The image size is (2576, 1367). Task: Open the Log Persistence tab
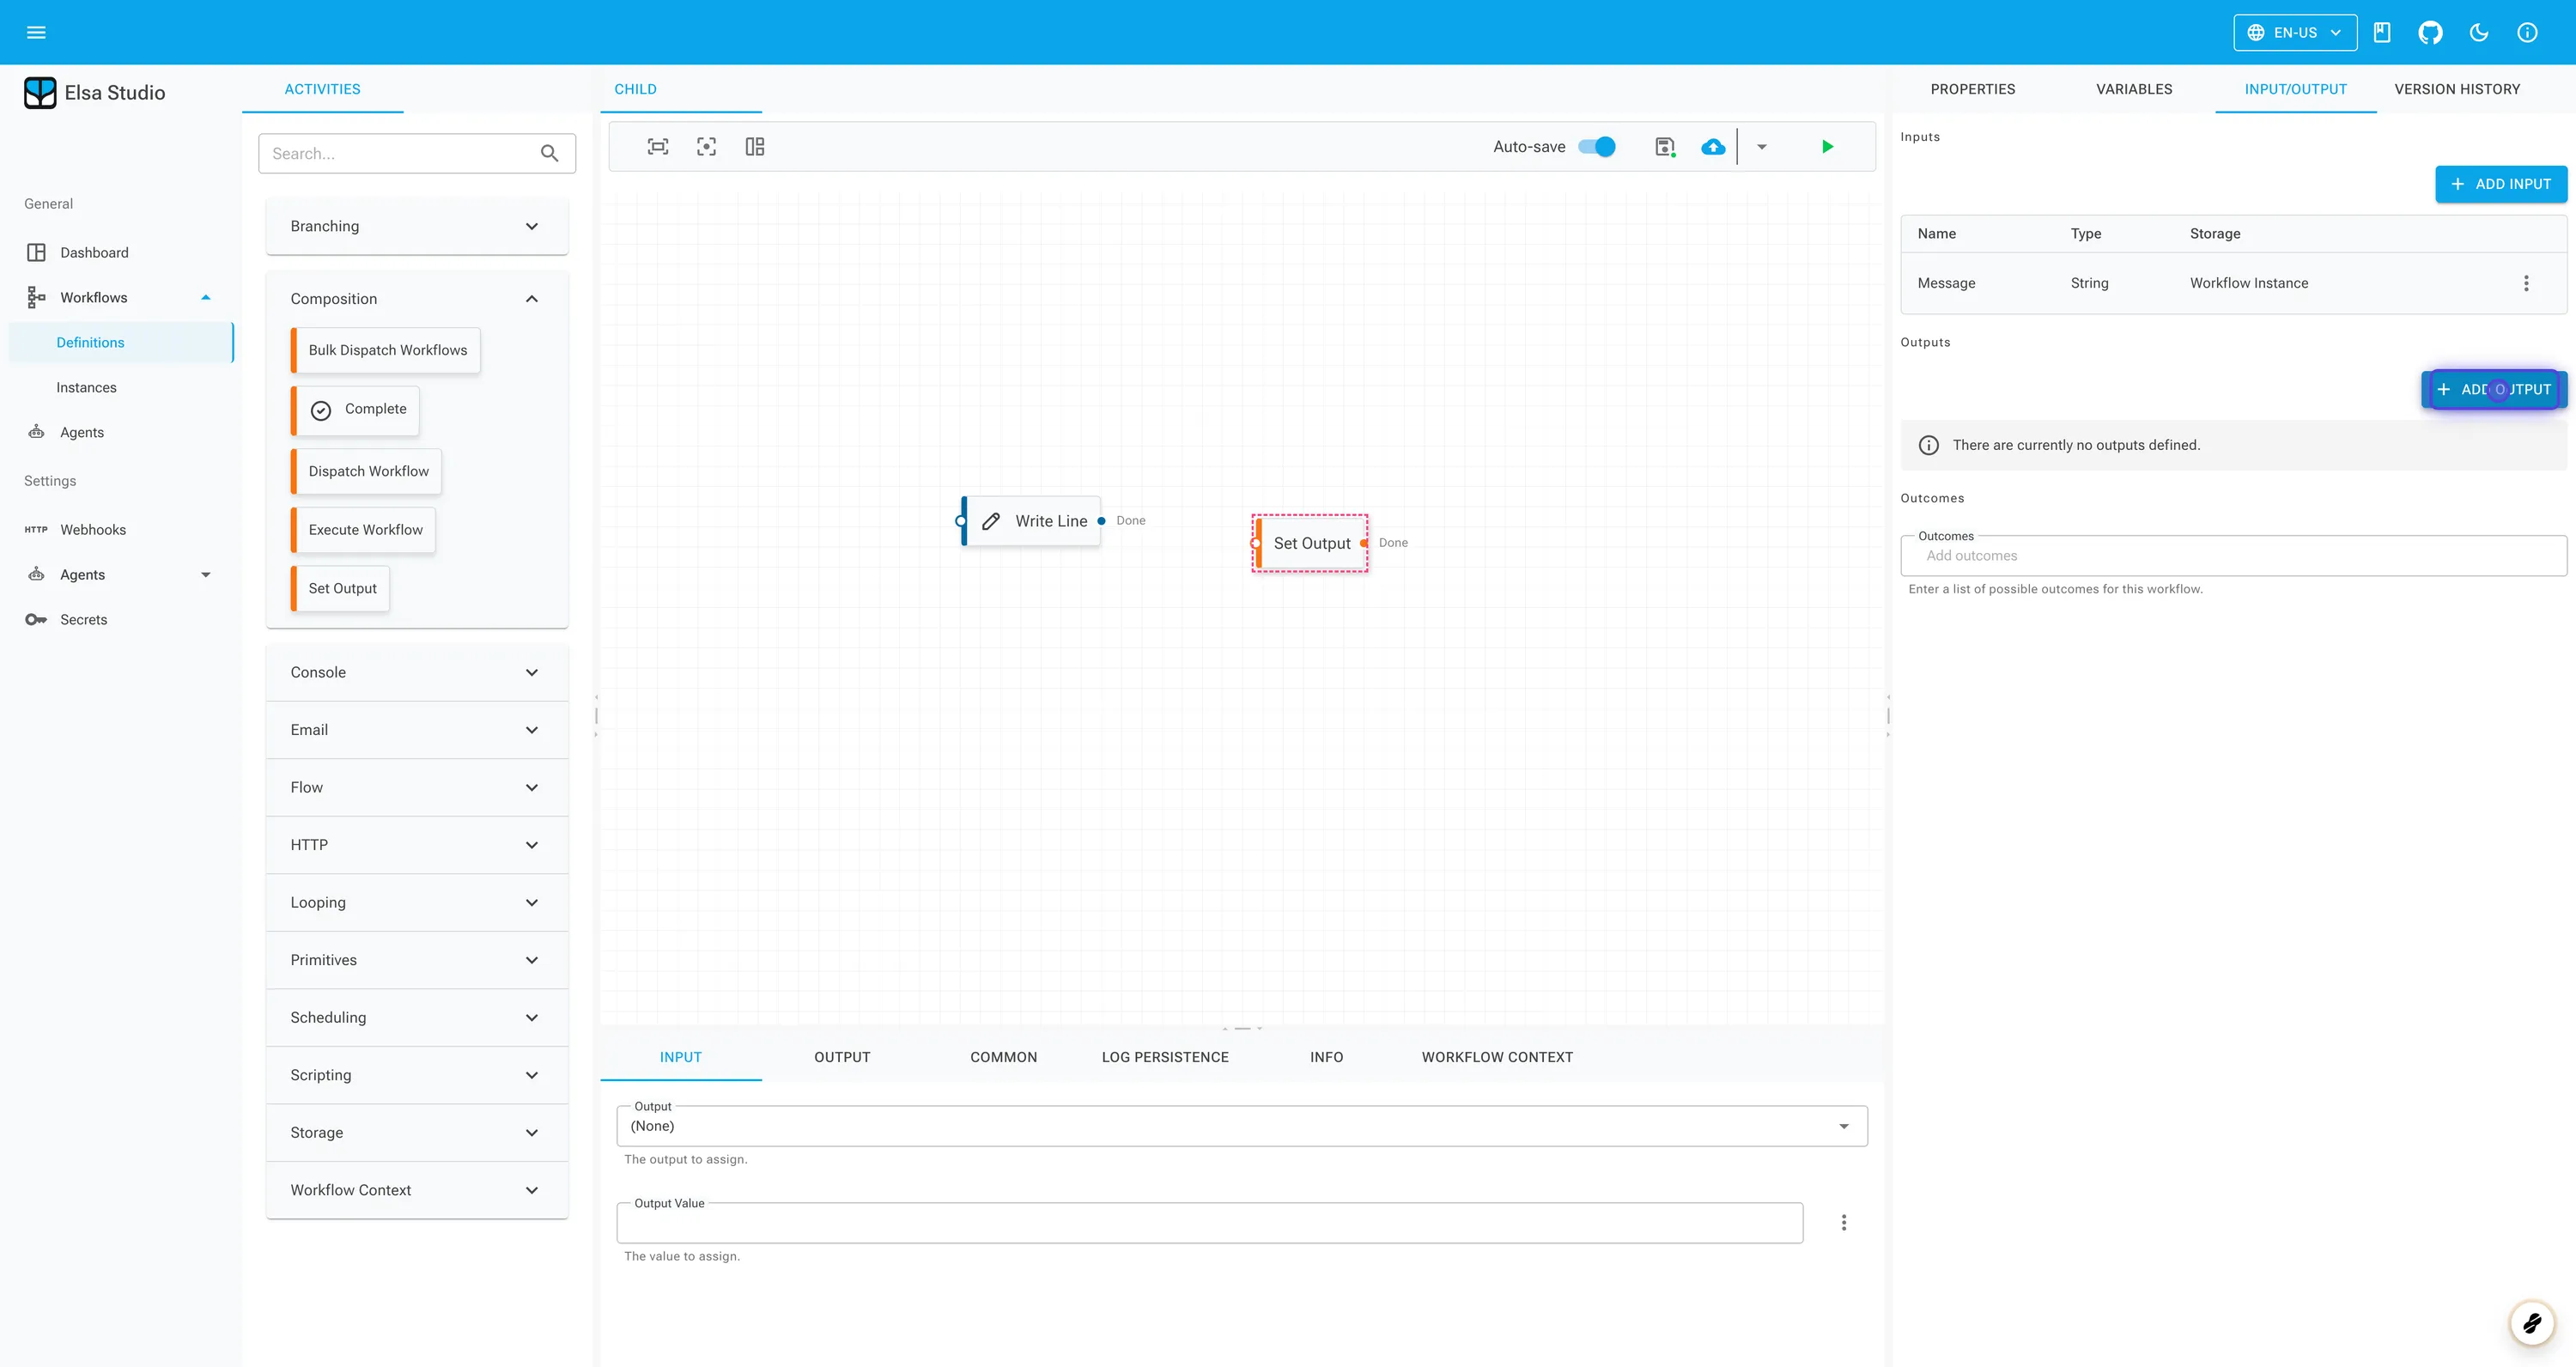pyautogui.click(x=1165, y=1056)
